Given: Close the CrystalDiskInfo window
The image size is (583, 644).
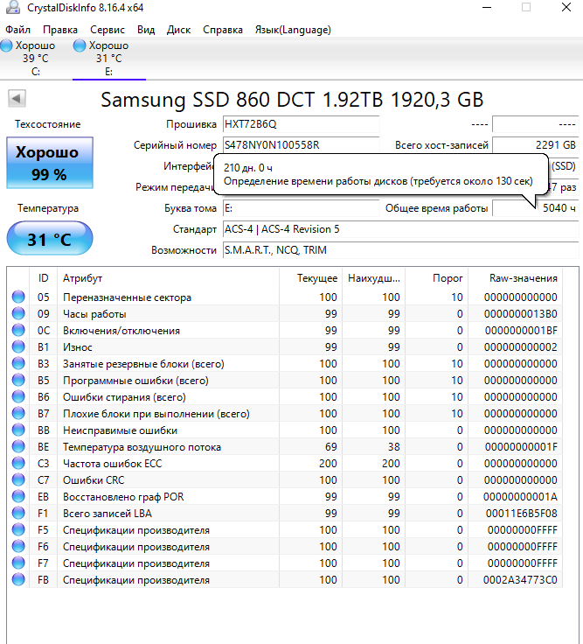Looking at the screenshot, I should [x=566, y=7].
